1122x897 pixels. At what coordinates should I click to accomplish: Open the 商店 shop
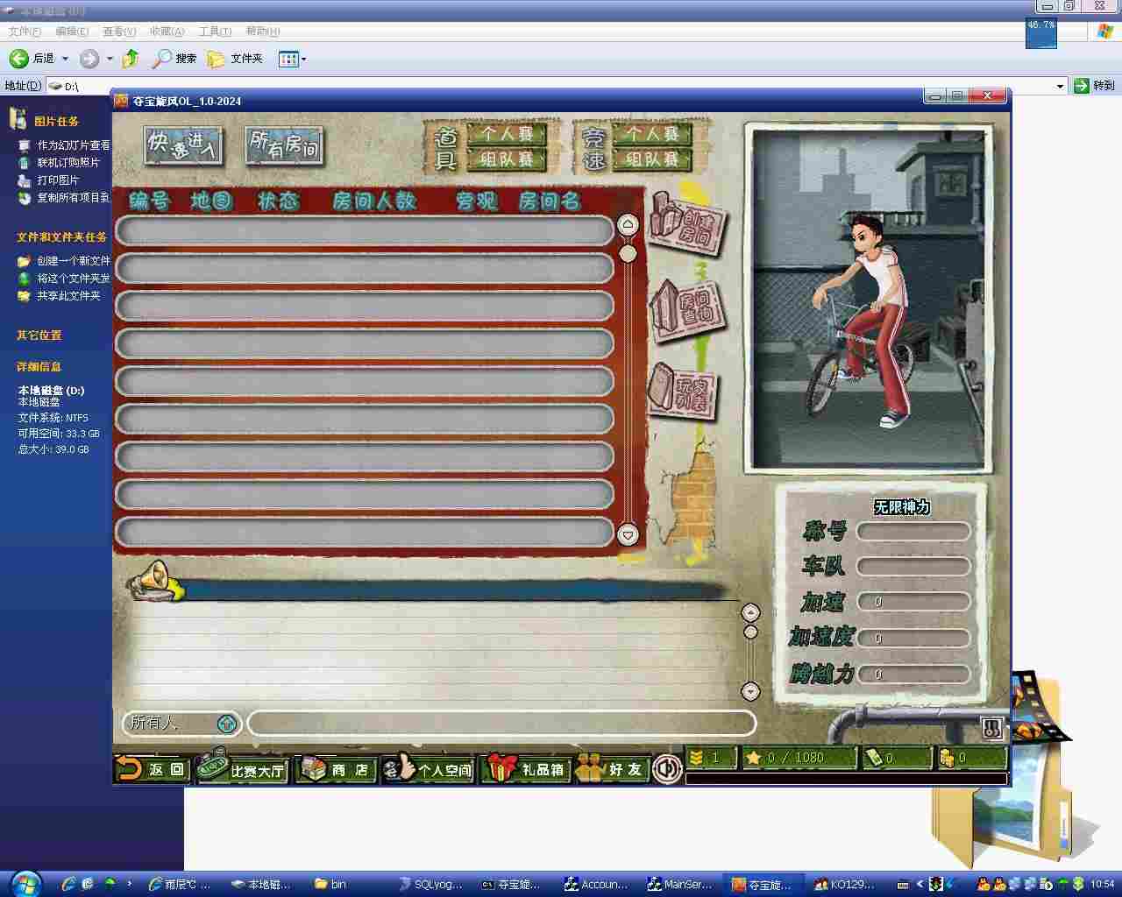pyautogui.click(x=336, y=769)
